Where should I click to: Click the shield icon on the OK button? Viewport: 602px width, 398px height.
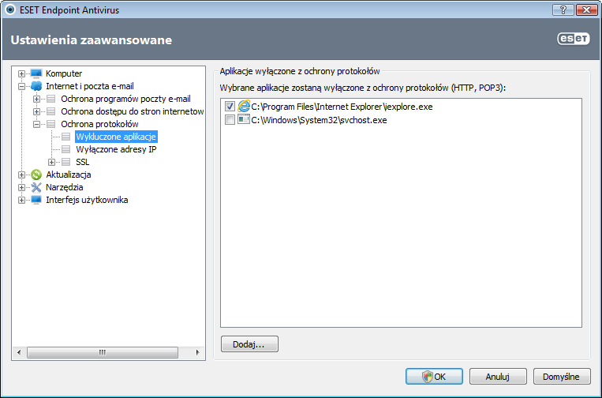[427, 377]
